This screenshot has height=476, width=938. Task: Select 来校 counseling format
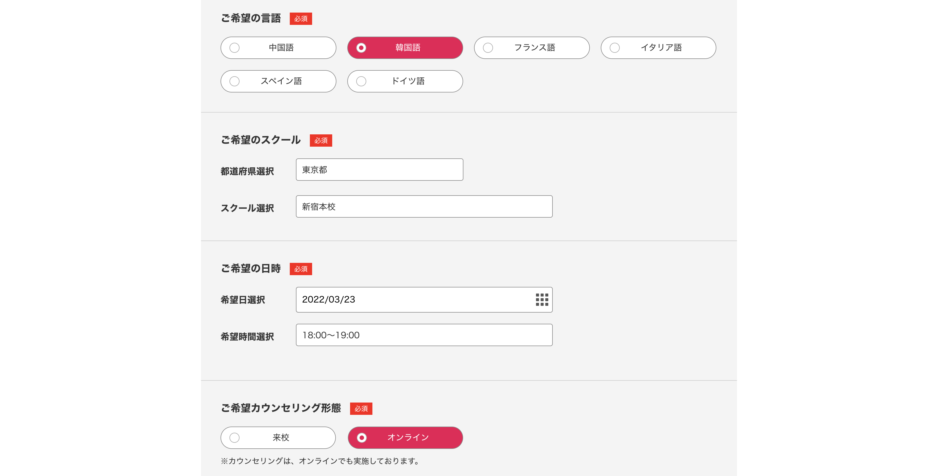tap(278, 438)
